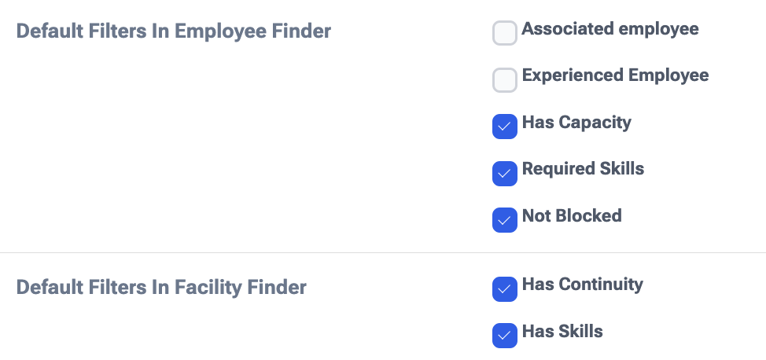The width and height of the screenshot is (766, 360).
Task: Click the 'Has Capacity' label text
Action: click(576, 123)
